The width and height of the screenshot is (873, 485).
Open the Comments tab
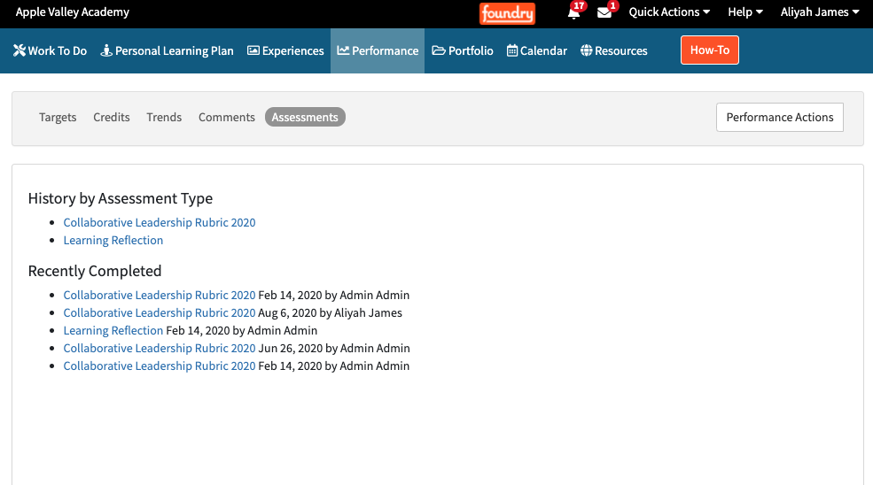pos(227,117)
